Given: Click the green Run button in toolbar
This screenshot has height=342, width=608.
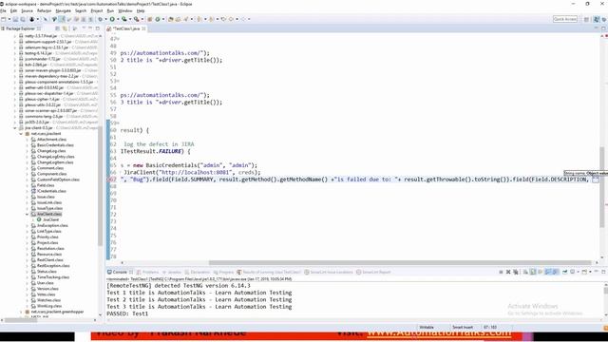Looking at the screenshot, I should 112,19.
